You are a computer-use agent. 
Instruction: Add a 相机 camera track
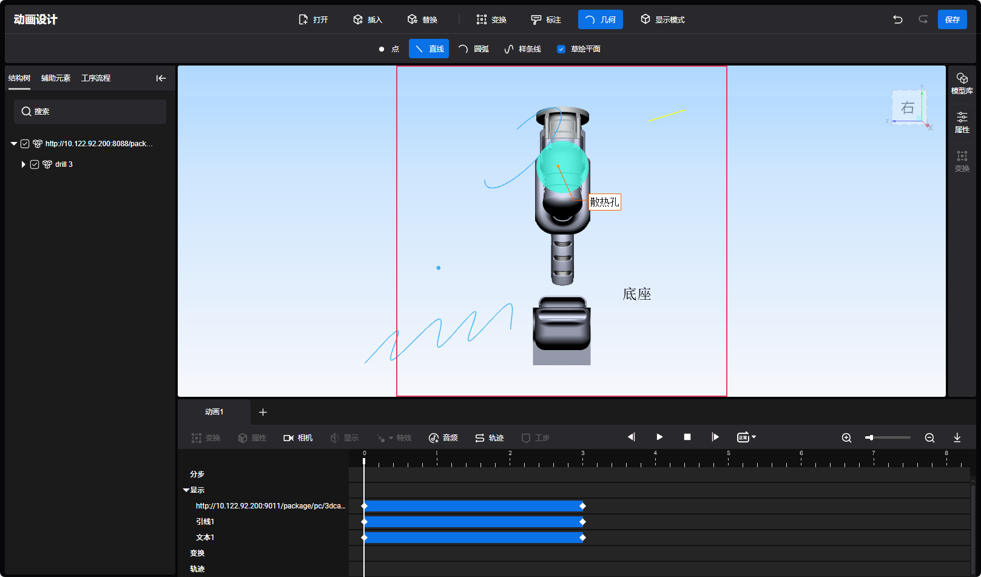tap(298, 437)
